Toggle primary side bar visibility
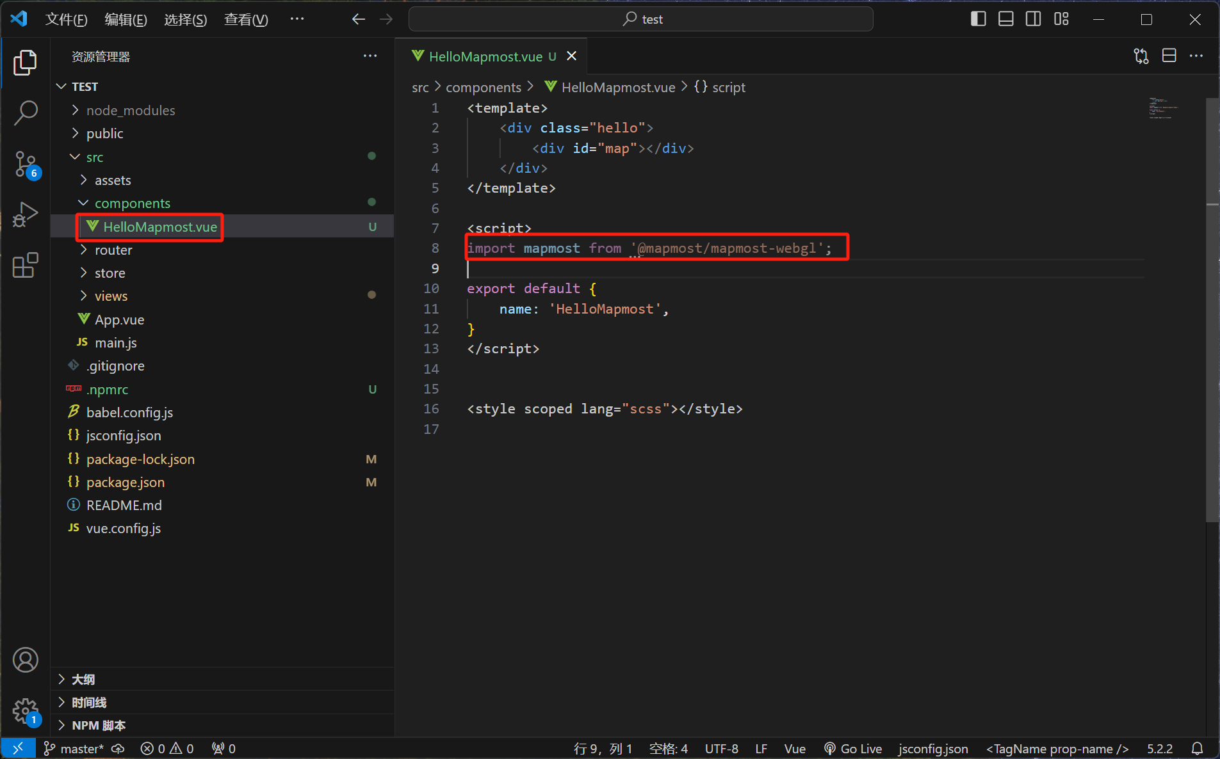1220x759 pixels. coord(978,19)
